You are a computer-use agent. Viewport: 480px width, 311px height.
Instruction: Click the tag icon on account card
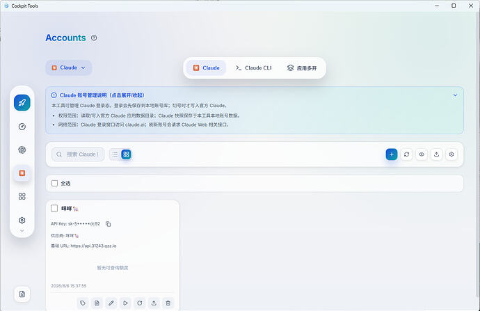[83, 303]
